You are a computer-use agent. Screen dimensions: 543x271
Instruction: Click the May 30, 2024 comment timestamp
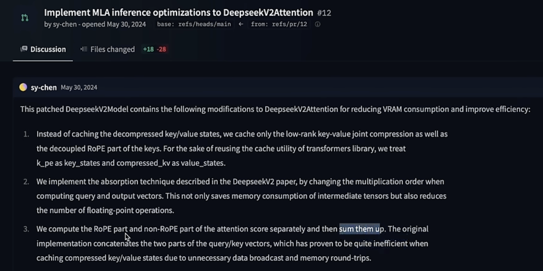point(79,88)
